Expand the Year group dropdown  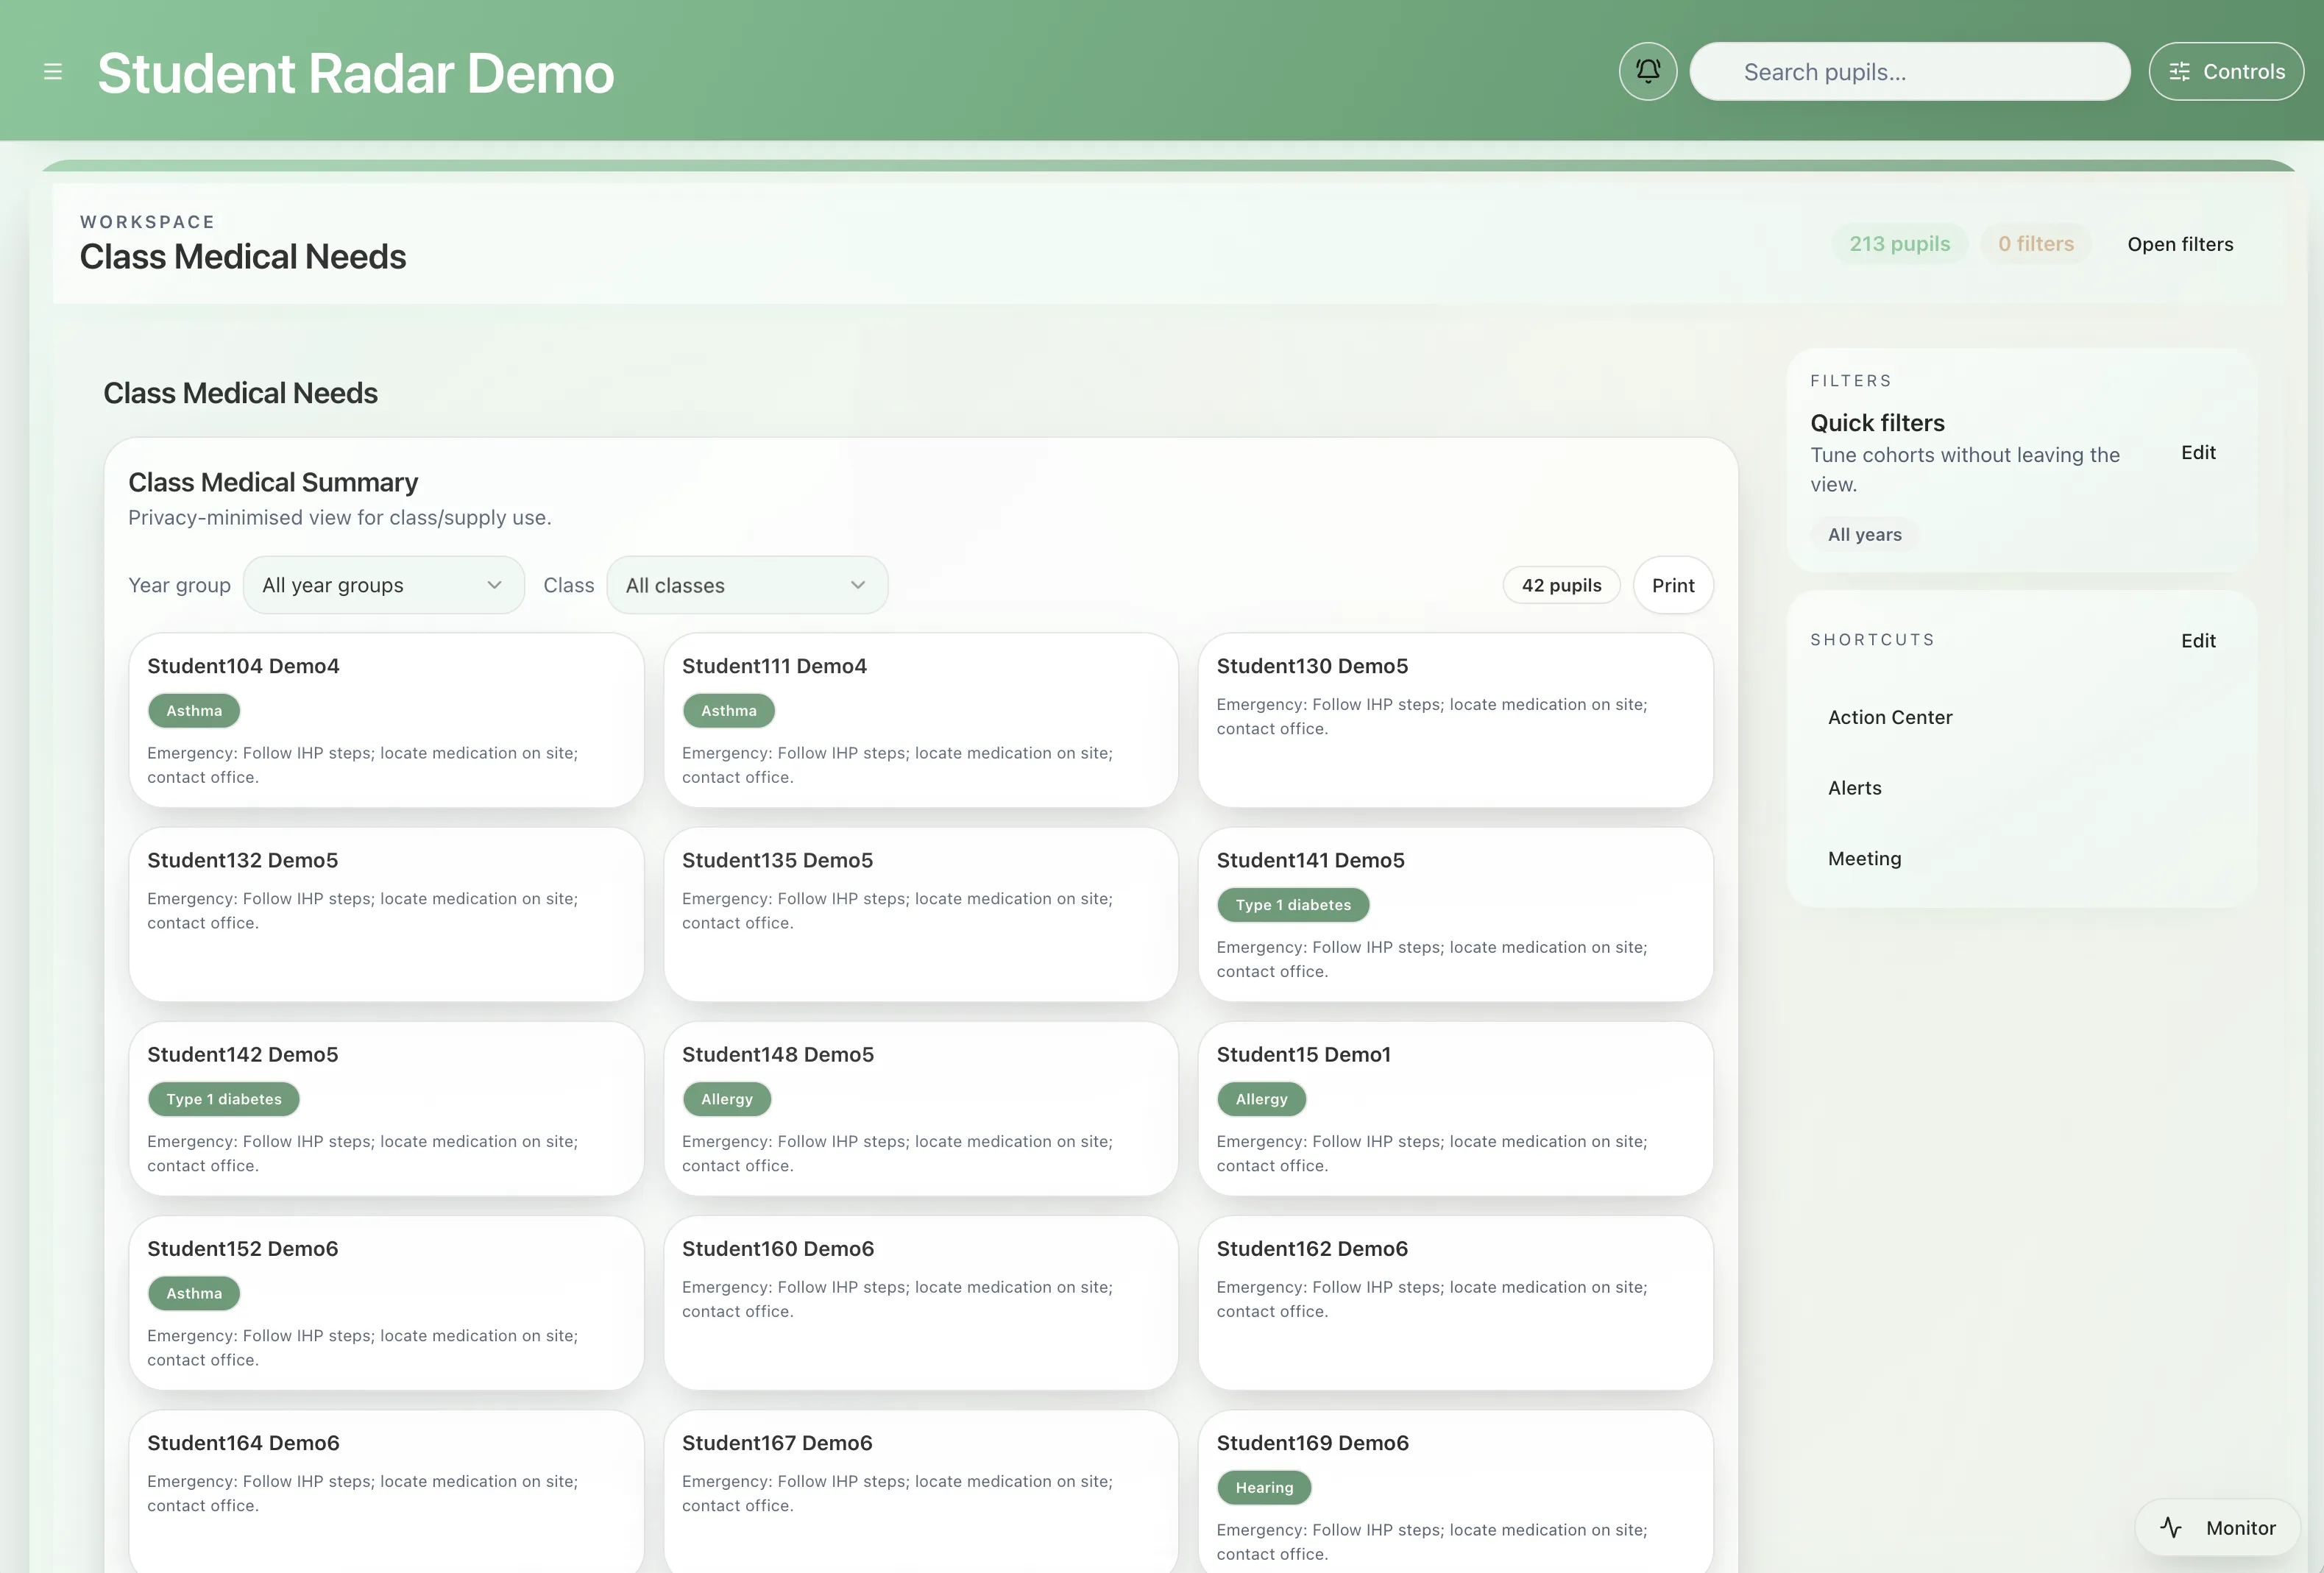point(383,585)
